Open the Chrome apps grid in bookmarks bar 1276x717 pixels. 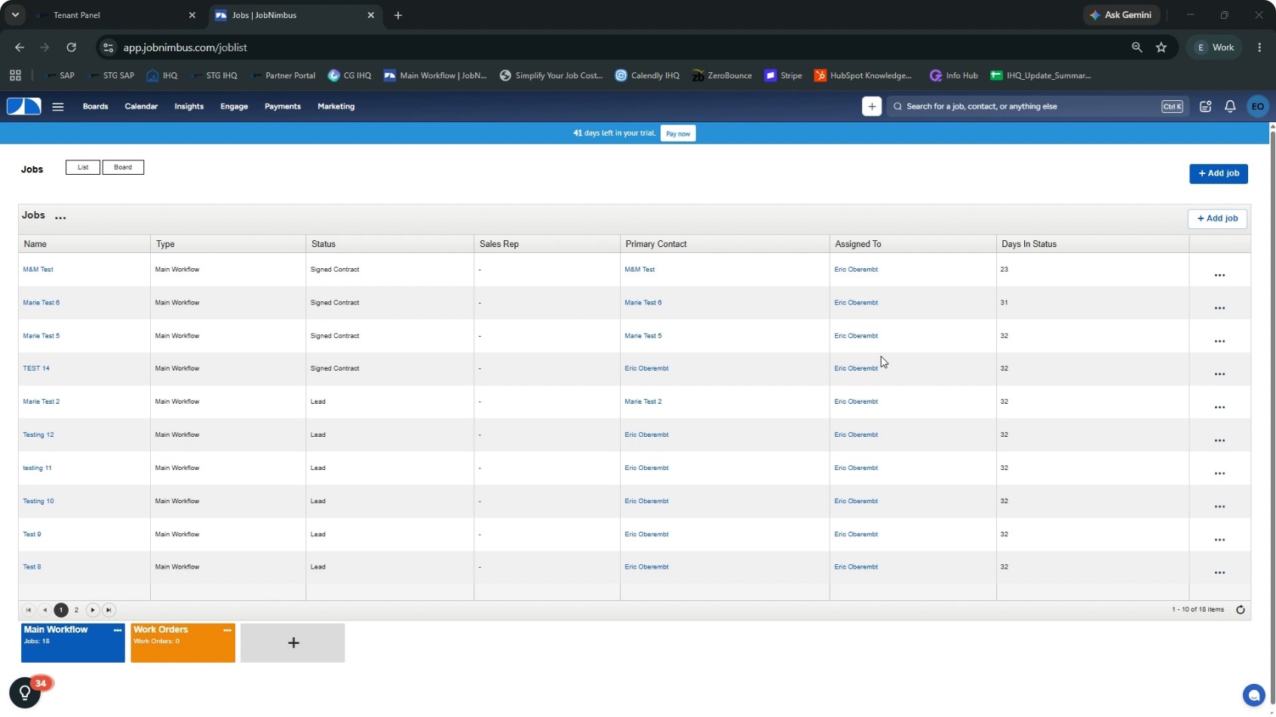15,75
